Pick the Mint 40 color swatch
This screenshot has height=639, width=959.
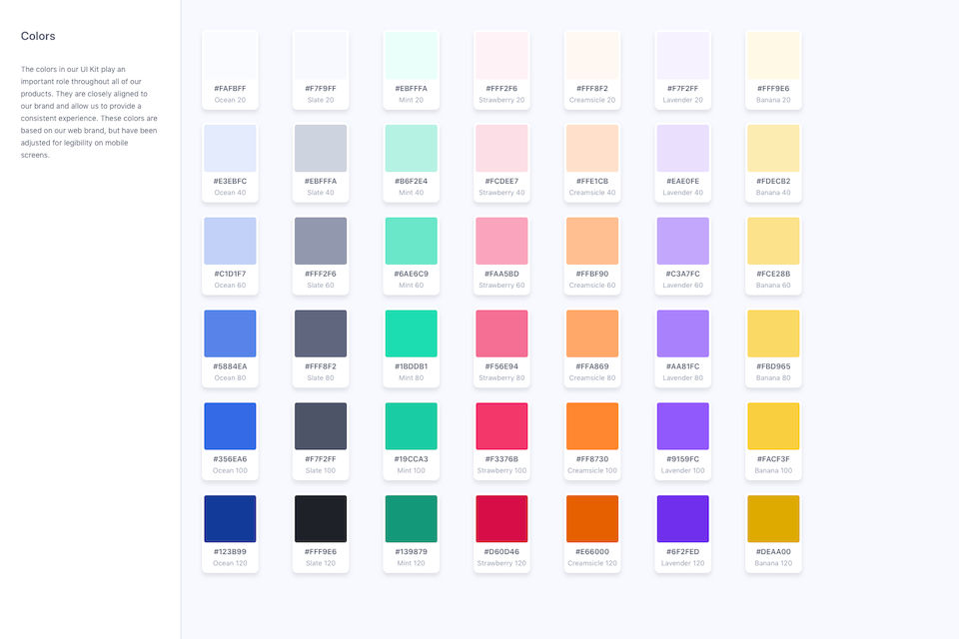click(411, 149)
